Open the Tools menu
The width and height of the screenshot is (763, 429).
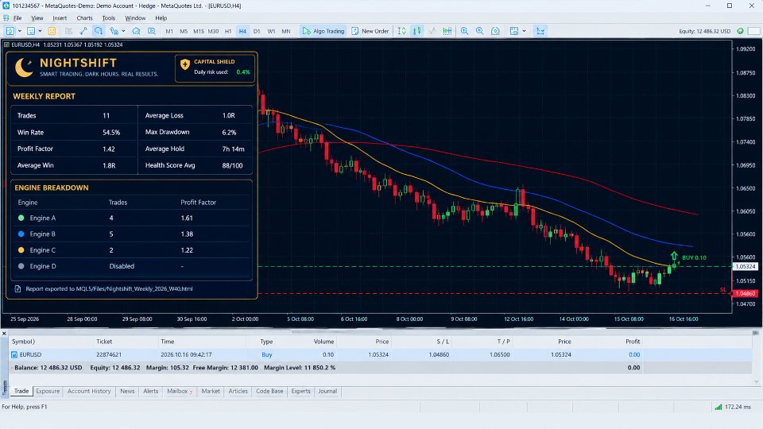tap(109, 18)
